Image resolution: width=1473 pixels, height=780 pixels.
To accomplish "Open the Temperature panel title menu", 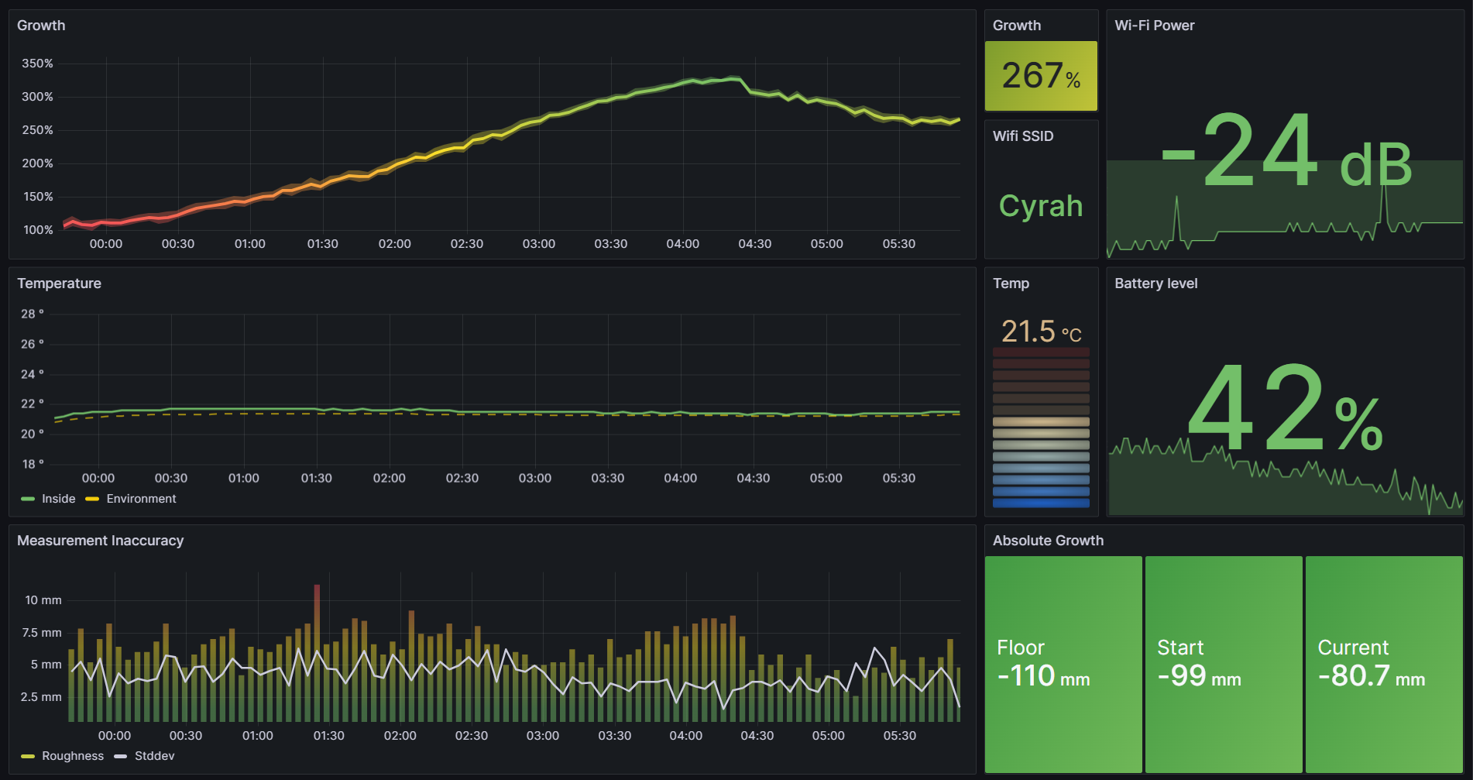I will (59, 283).
